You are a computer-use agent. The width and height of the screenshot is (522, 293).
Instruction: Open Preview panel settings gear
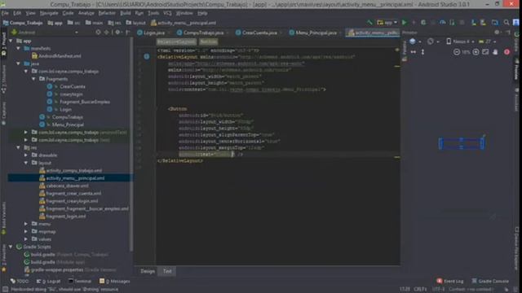[x=497, y=33]
